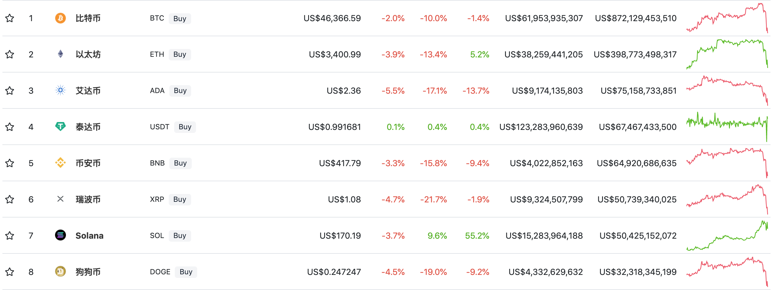Click the Bitcoin coin logo icon
779x290 pixels.
[x=60, y=18]
